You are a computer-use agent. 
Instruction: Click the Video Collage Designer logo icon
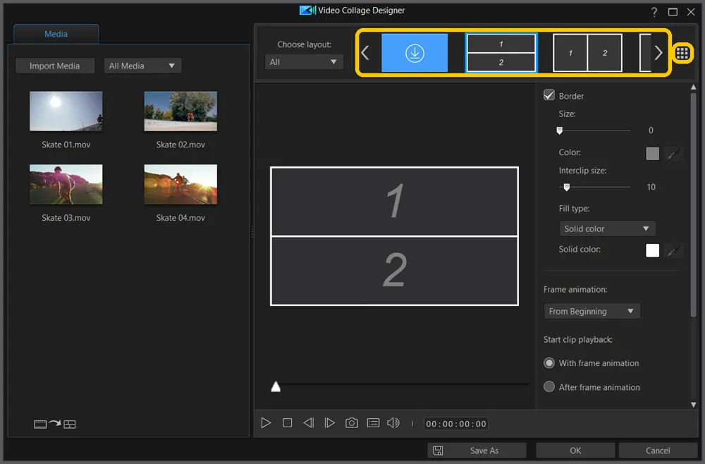pyautogui.click(x=308, y=11)
